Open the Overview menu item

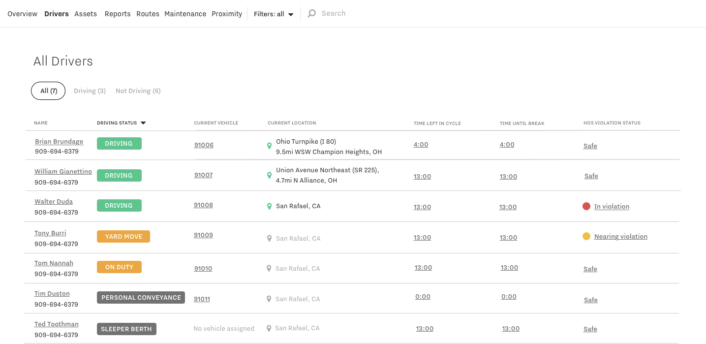(23, 14)
